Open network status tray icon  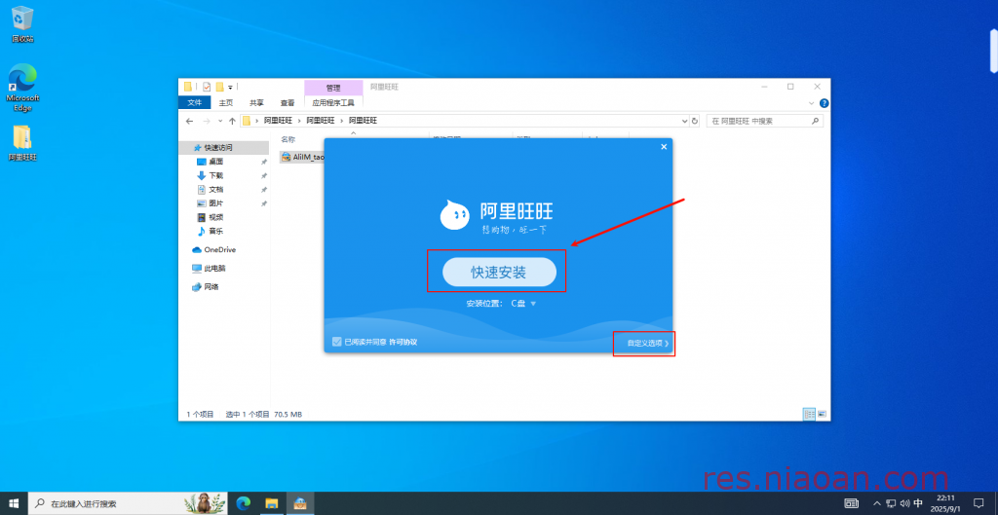(891, 503)
